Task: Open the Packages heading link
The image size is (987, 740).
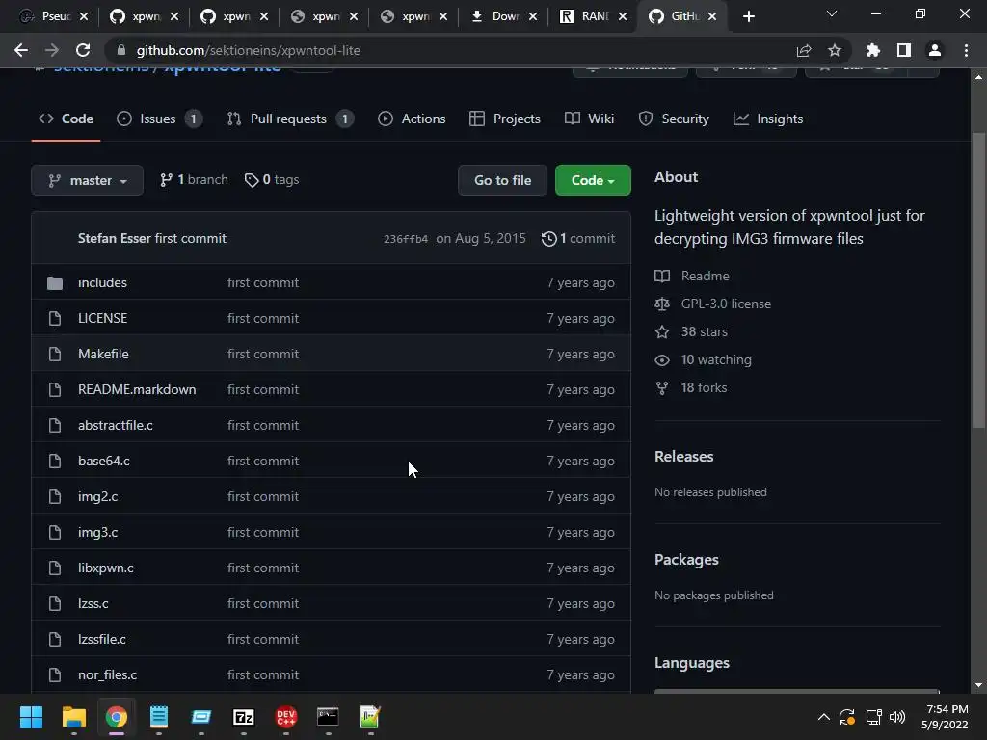Action: tap(686, 560)
